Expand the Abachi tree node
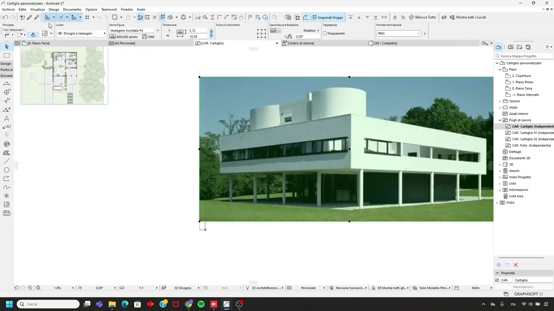This screenshot has height=311, width=554. (500, 171)
